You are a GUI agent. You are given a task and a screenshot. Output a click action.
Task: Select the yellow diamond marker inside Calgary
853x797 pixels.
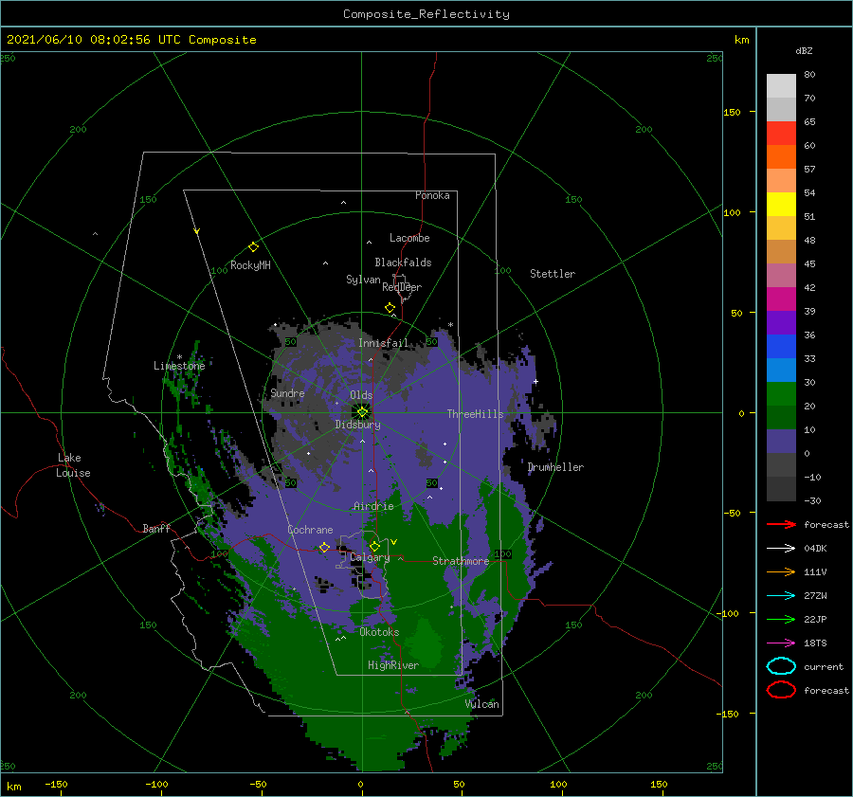coord(374,546)
